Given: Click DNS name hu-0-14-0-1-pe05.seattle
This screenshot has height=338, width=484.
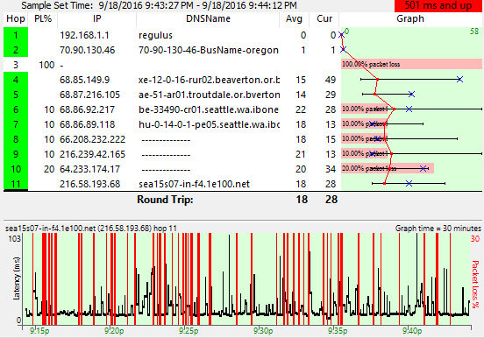Looking at the screenshot, I should click(209, 124).
